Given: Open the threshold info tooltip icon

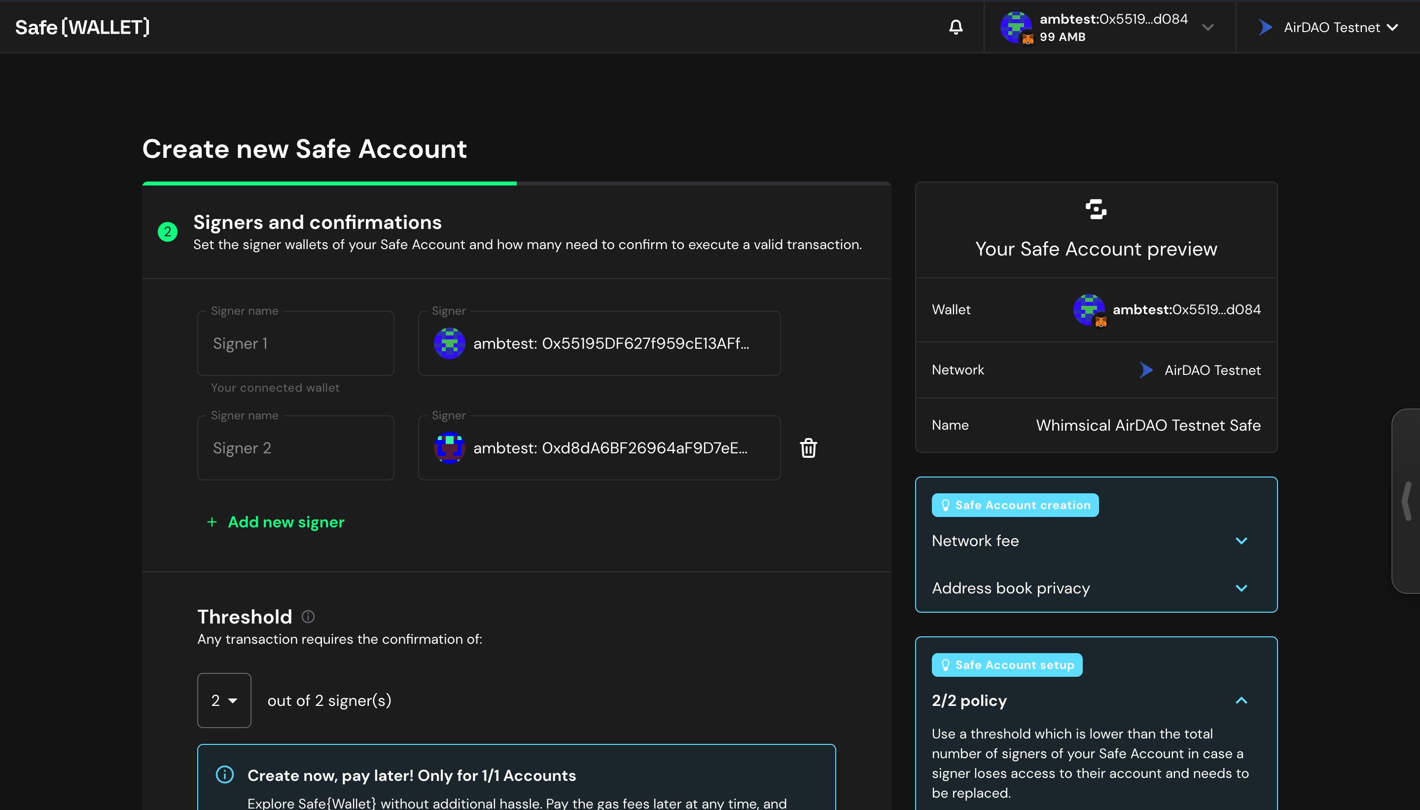Looking at the screenshot, I should click(x=308, y=617).
